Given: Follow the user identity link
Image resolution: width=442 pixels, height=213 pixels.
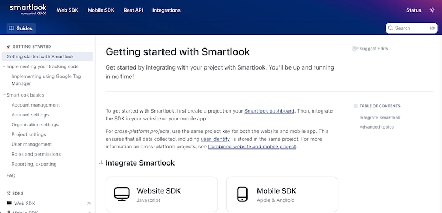Looking at the screenshot, I should click(x=215, y=139).
